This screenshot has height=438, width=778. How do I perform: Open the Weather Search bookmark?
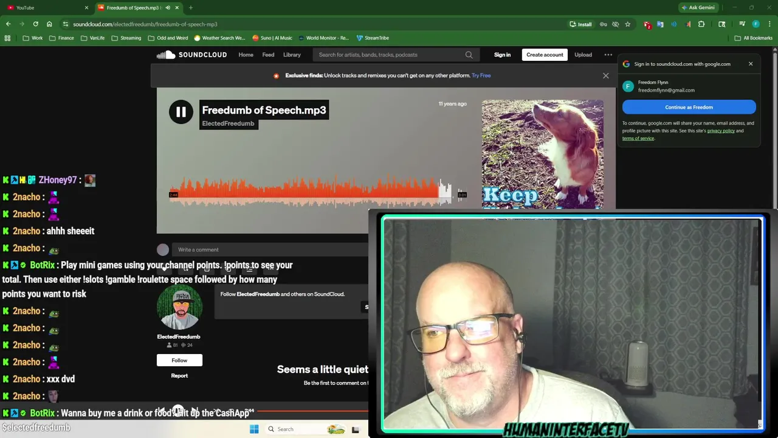click(x=219, y=38)
